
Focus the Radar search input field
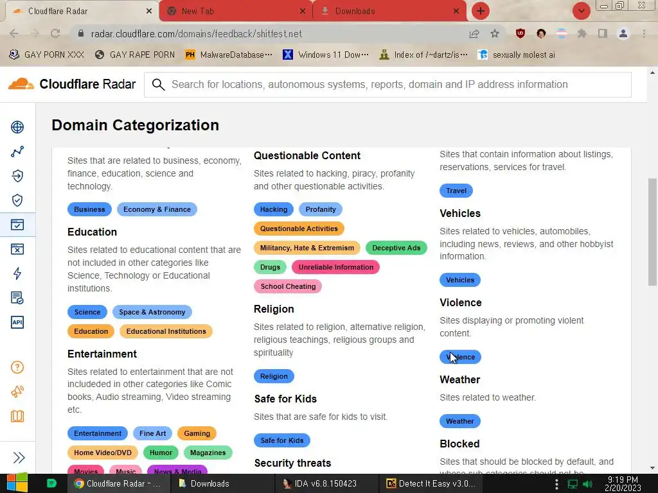[x=387, y=85]
